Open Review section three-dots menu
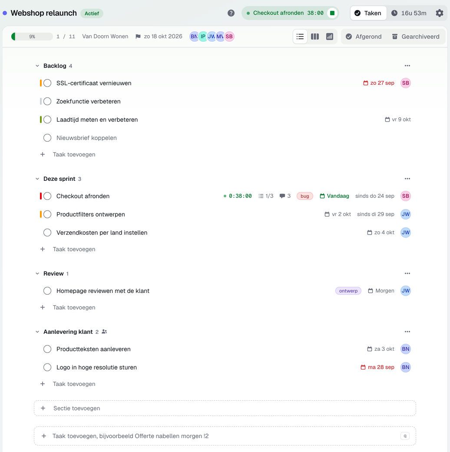Screen dimensions: 450x452 point(407,273)
